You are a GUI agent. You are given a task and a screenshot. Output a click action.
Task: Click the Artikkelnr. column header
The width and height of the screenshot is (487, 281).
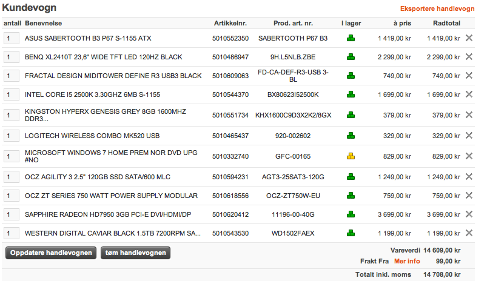[x=230, y=23]
